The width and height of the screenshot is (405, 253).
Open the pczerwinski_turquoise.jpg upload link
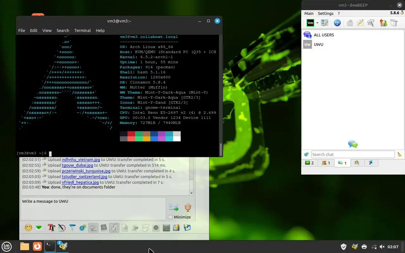pyautogui.click(x=86, y=171)
